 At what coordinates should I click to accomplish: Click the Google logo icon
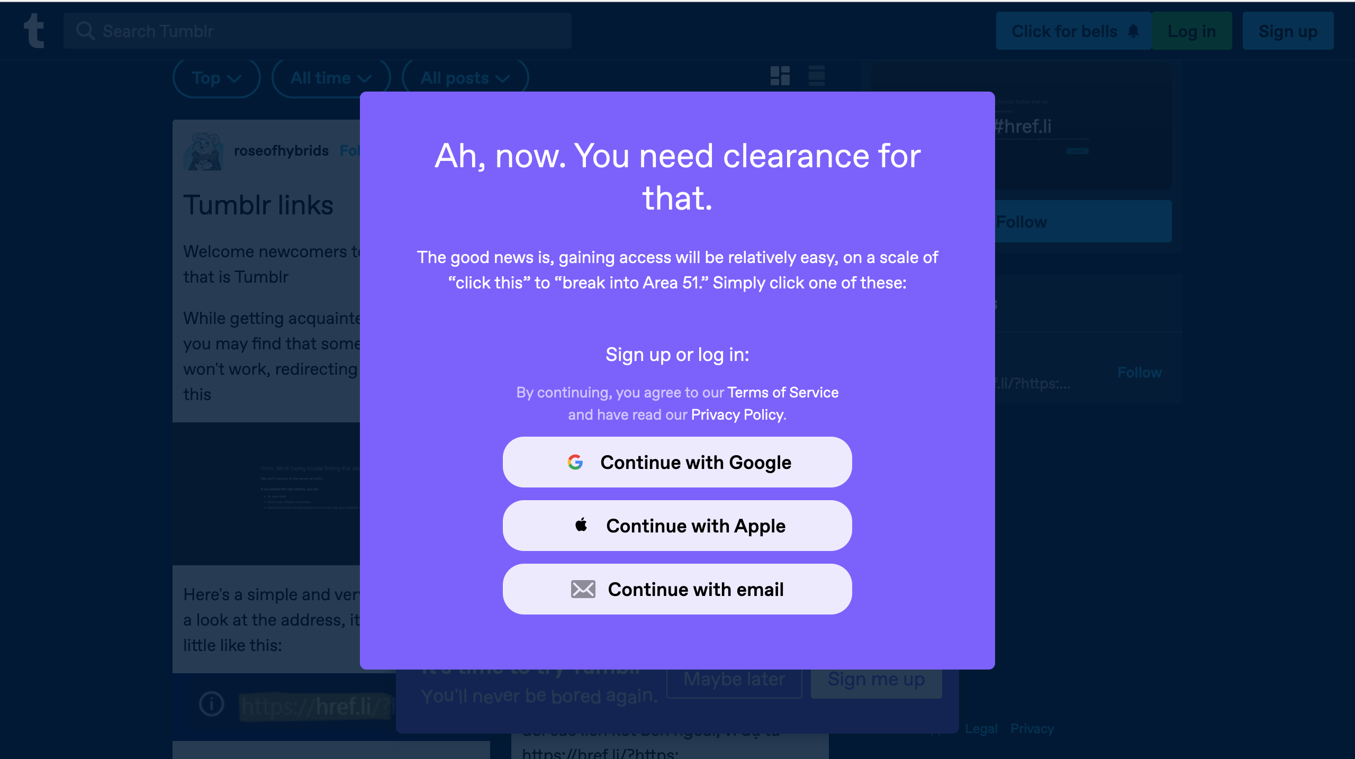[x=574, y=462]
